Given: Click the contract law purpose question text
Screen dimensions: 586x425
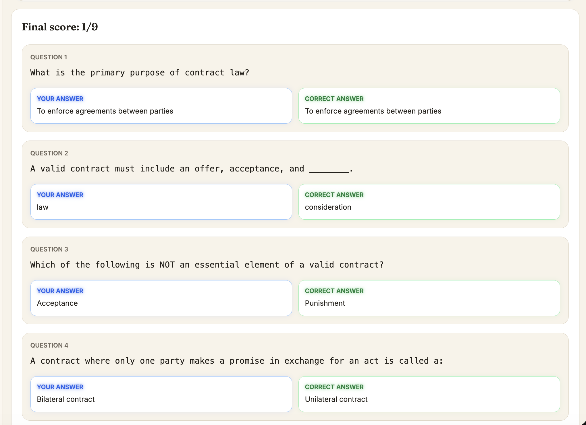Looking at the screenshot, I should pyautogui.click(x=140, y=73).
